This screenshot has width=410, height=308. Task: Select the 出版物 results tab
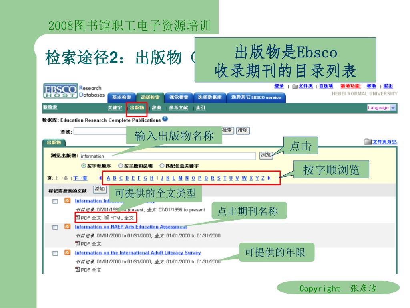[x=54, y=143]
